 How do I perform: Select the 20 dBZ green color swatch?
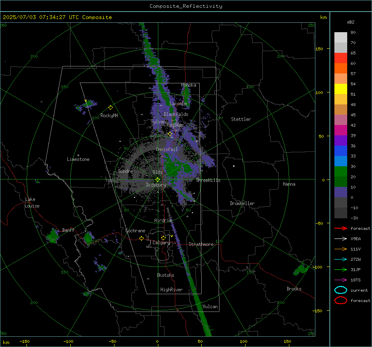point(341,182)
